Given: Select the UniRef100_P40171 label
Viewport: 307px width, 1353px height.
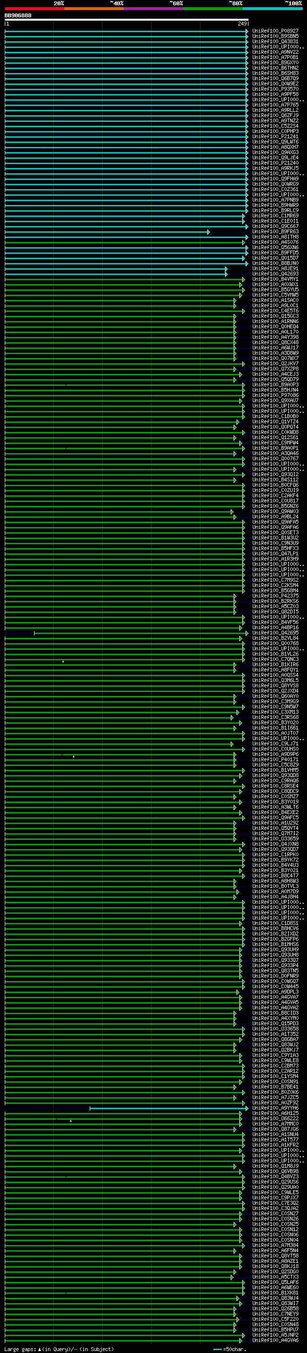Looking at the screenshot, I should point(275,759).
